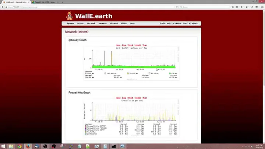Close the WallE.earth browser tab
Screen dimensions: 265x149
tap(29, 2)
